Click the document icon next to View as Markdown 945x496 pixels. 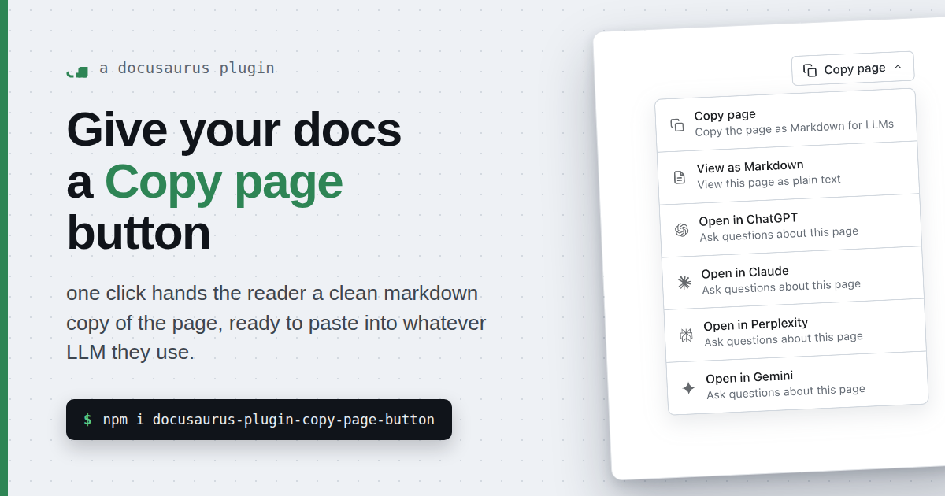tap(680, 178)
